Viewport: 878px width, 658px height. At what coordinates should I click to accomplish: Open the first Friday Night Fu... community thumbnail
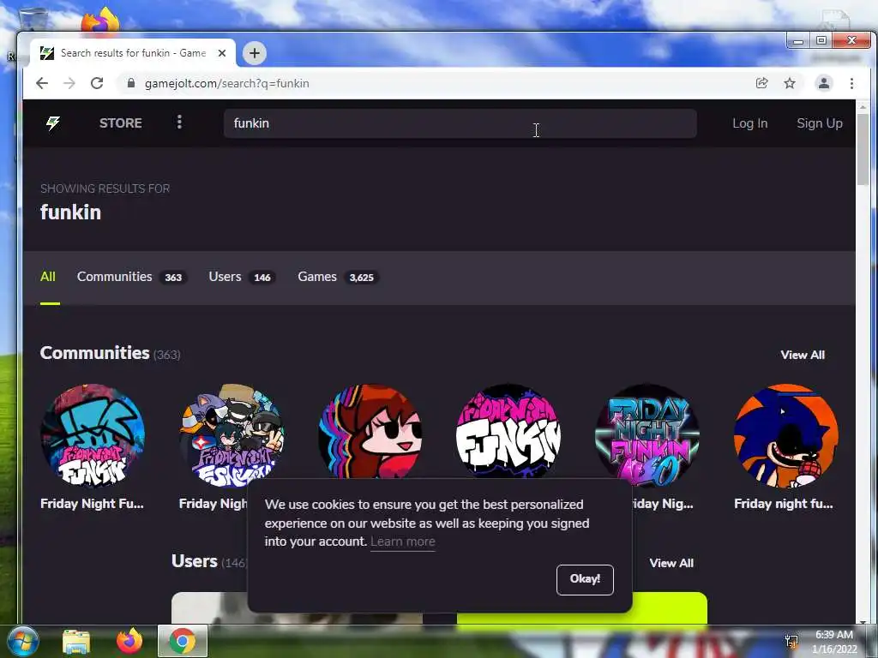click(93, 435)
